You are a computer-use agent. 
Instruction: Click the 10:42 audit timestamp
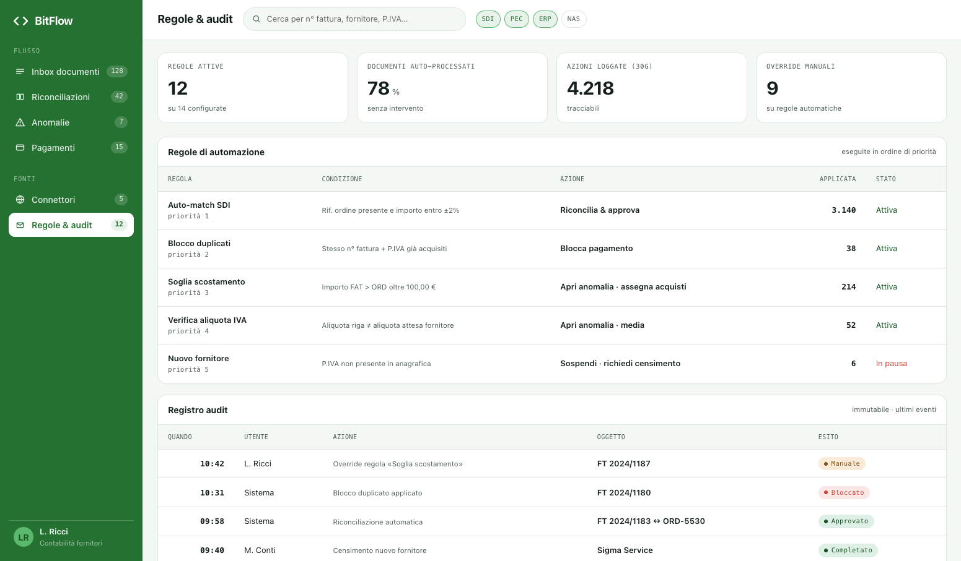click(x=212, y=464)
